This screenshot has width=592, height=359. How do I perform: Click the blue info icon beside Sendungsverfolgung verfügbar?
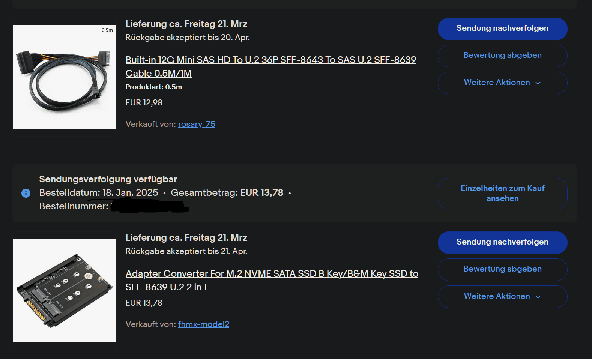pos(26,193)
